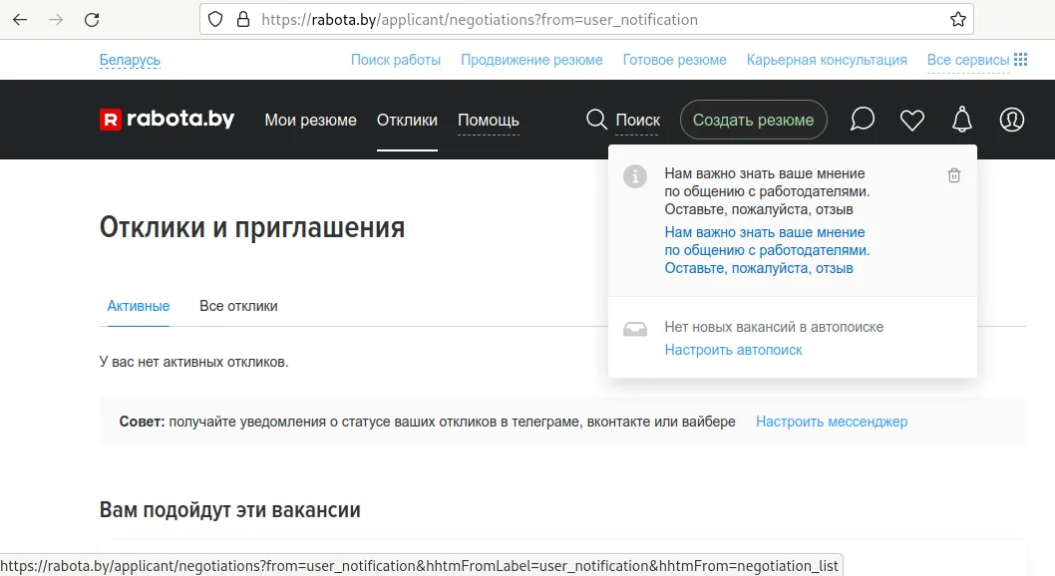Screen dimensions: 1055x576
Task: Switch to the Активные tab
Action: pos(138,306)
